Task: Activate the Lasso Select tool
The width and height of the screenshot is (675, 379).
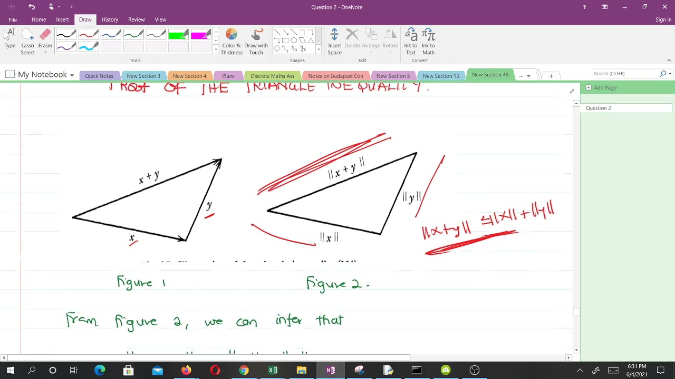Action: click(27, 42)
